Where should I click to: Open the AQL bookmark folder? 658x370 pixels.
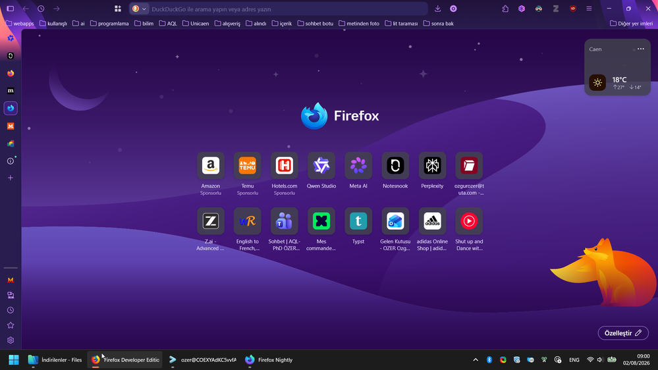168,24
